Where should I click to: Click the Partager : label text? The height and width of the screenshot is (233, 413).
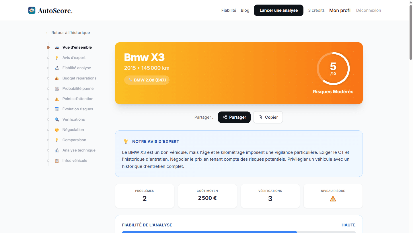[x=204, y=117]
